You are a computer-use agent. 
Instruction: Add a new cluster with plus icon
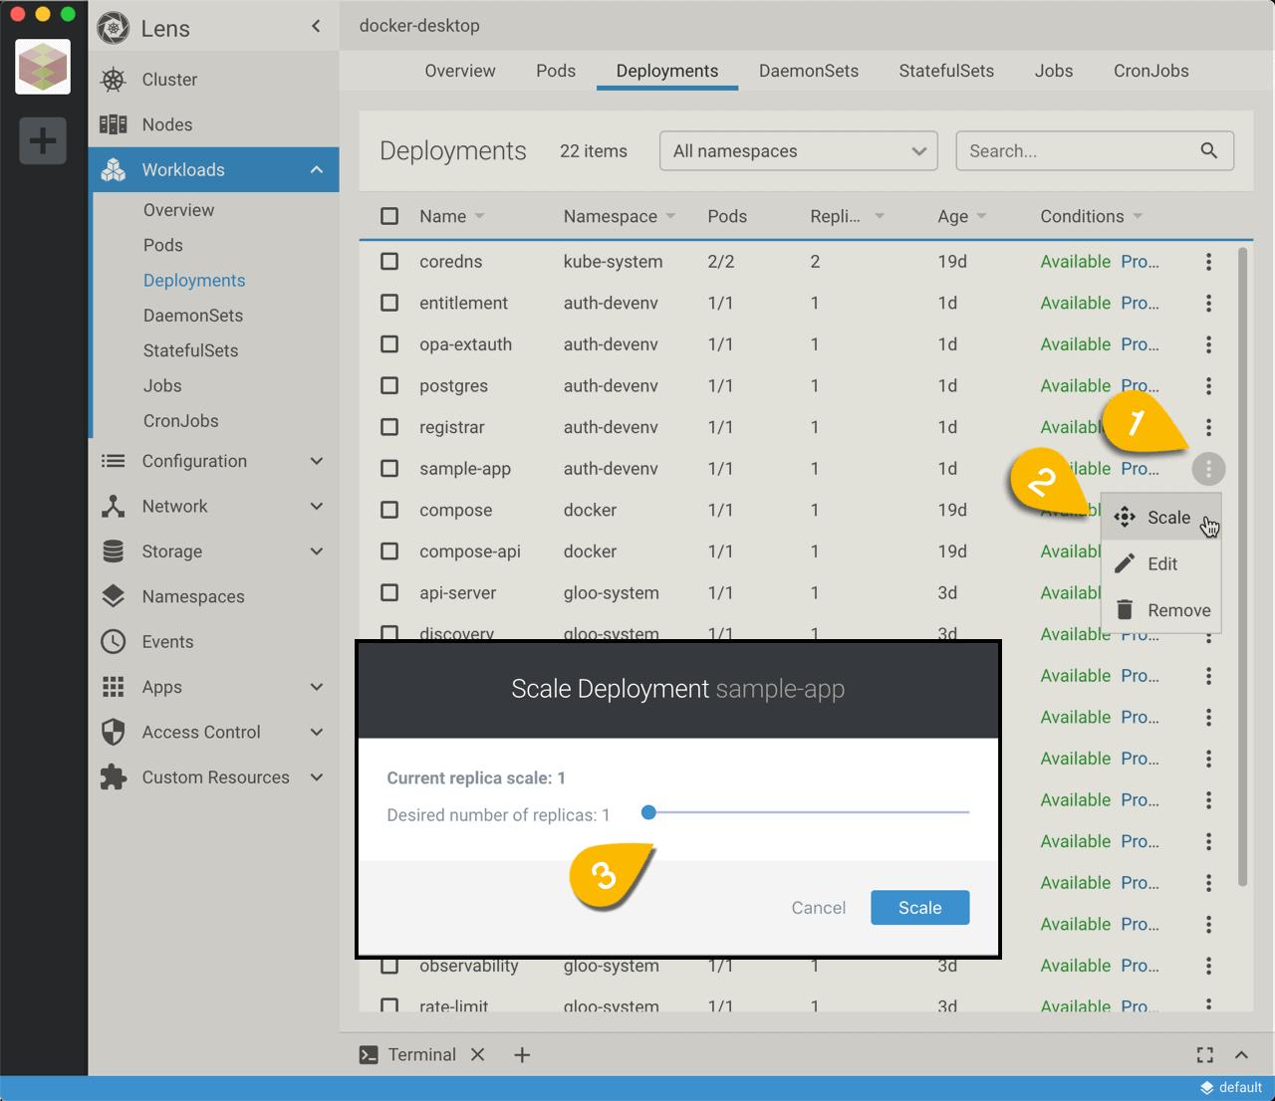click(x=43, y=140)
